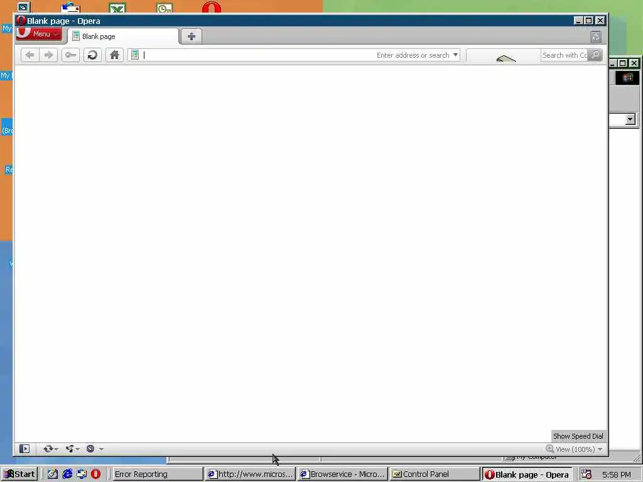The image size is (643, 482).
Task: Open the red Opera desktop icon at top
Action: pyautogui.click(x=212, y=8)
